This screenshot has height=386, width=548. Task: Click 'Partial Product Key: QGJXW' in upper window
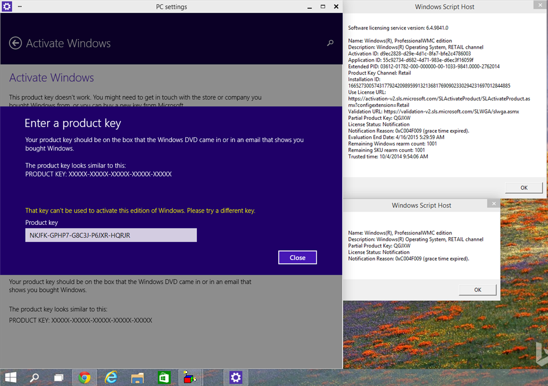pos(379,118)
